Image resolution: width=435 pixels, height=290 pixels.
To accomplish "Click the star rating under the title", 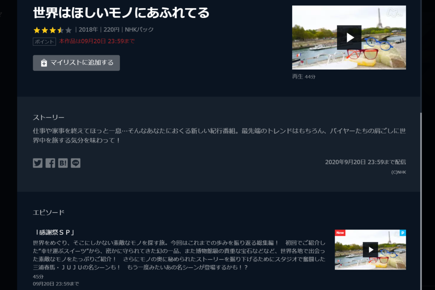I will 52,30.
